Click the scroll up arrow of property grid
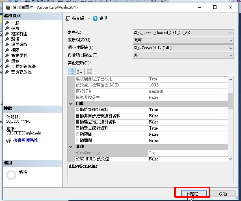241x201 pixels. (231, 79)
